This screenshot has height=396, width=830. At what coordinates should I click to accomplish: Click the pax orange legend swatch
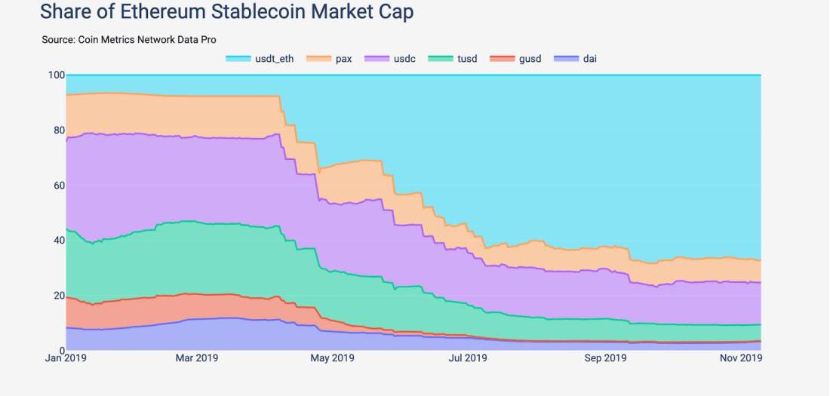[x=318, y=59]
